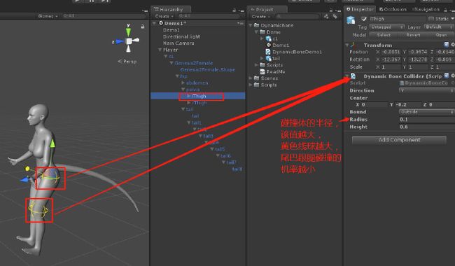Click Project search-by-type filter icon
This screenshot has width=455, height=266.
(326, 17)
